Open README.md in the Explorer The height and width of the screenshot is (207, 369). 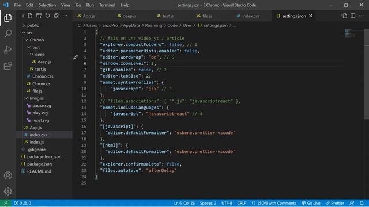pyautogui.click(x=44, y=171)
